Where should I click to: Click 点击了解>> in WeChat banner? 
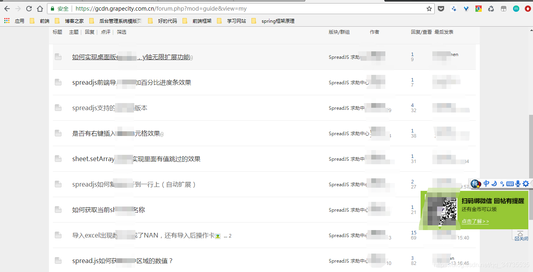click(475, 221)
